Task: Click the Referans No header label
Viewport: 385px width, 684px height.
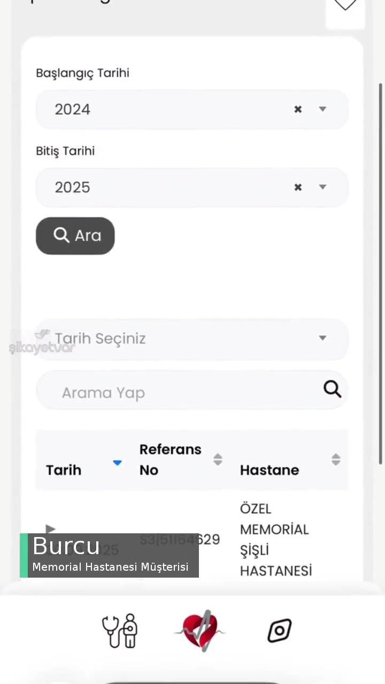Action: pyautogui.click(x=170, y=460)
